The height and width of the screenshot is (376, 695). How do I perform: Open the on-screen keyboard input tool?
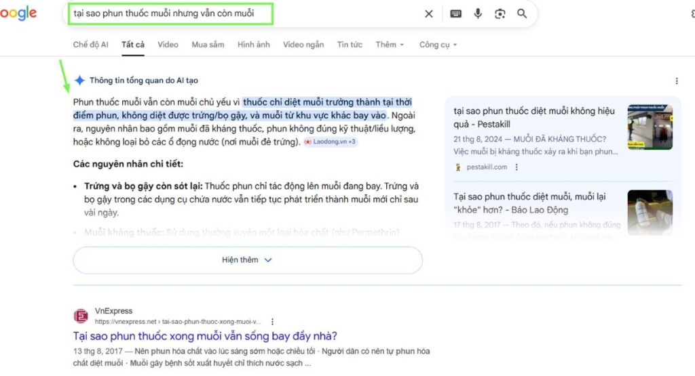(455, 14)
